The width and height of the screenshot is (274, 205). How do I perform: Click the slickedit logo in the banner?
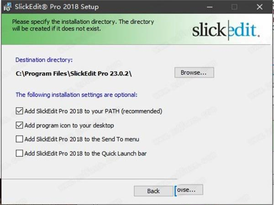(226, 30)
